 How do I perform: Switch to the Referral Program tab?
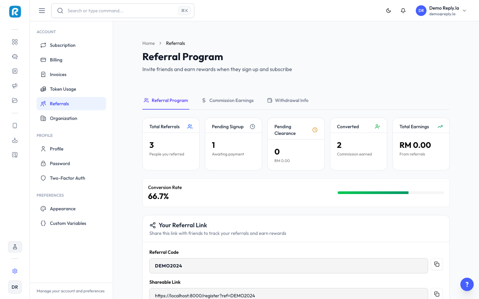tap(166, 100)
